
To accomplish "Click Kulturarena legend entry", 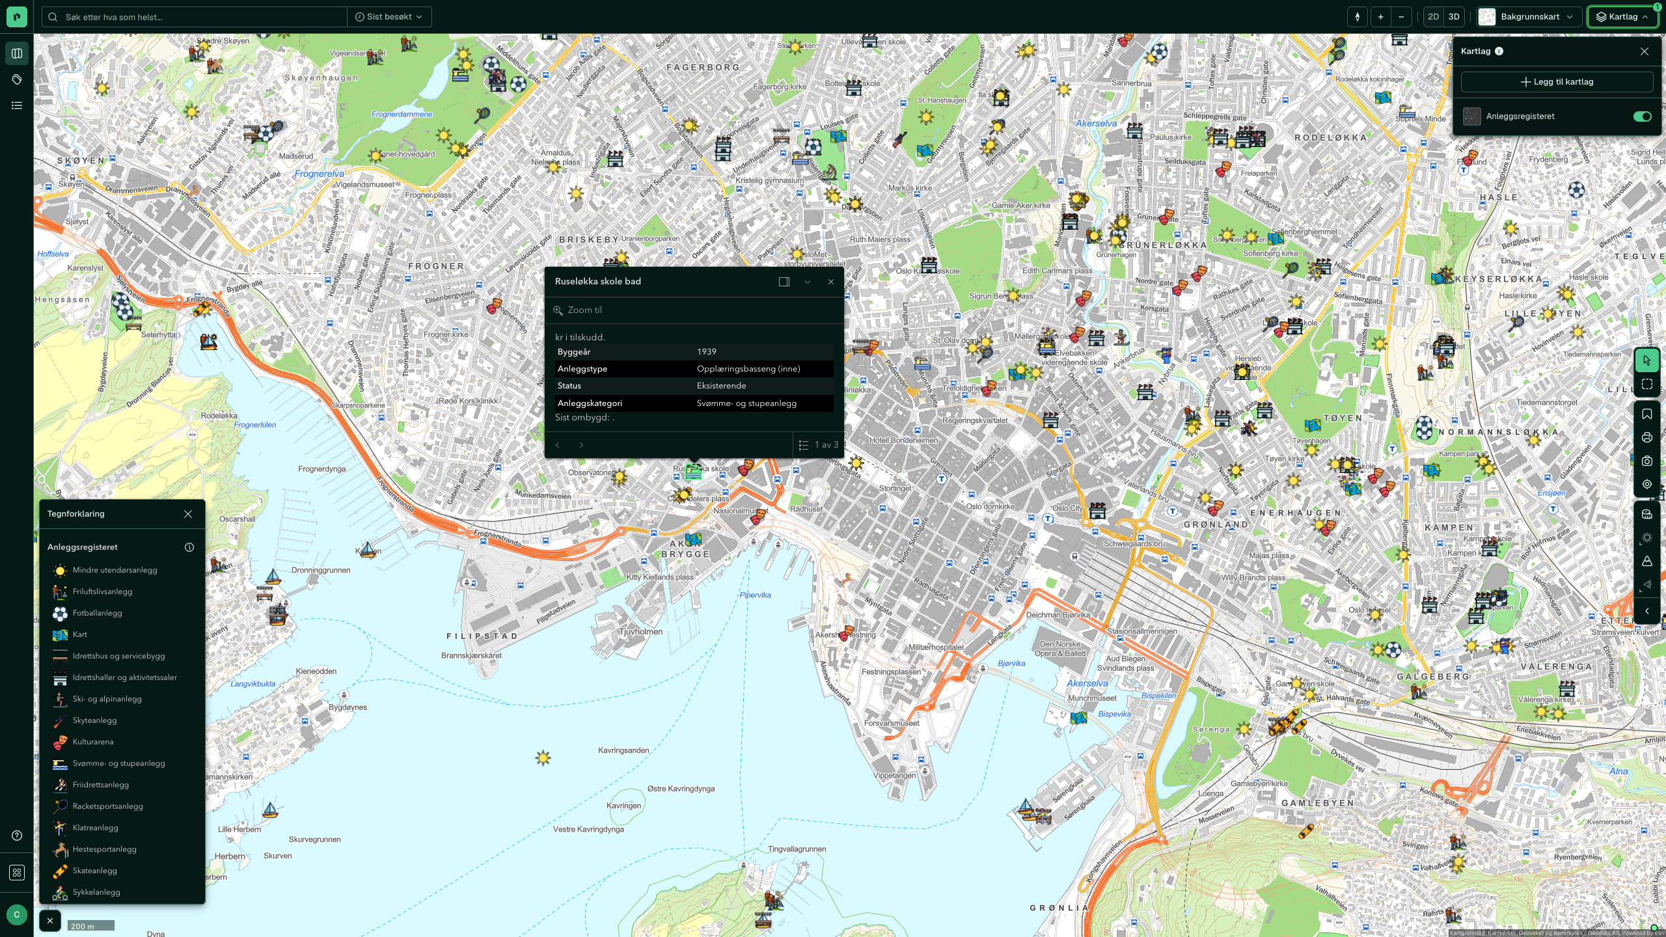I will [x=83, y=742].
